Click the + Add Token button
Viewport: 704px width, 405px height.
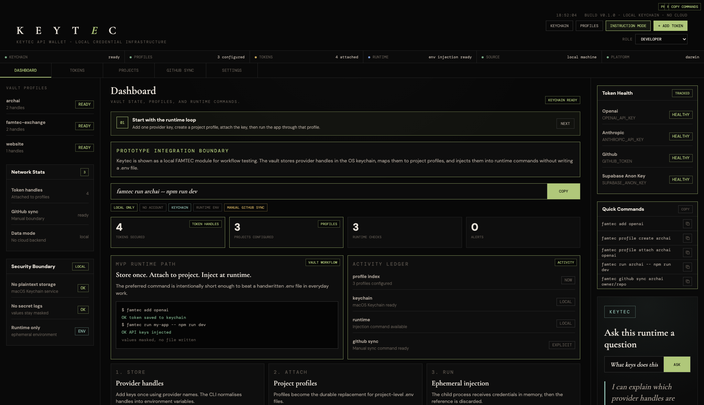670,26
